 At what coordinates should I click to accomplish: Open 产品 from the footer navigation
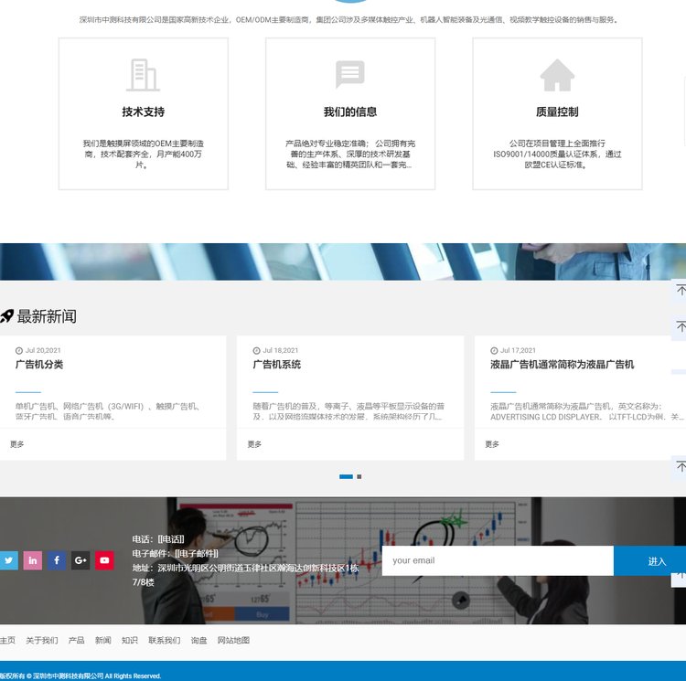[77, 641]
